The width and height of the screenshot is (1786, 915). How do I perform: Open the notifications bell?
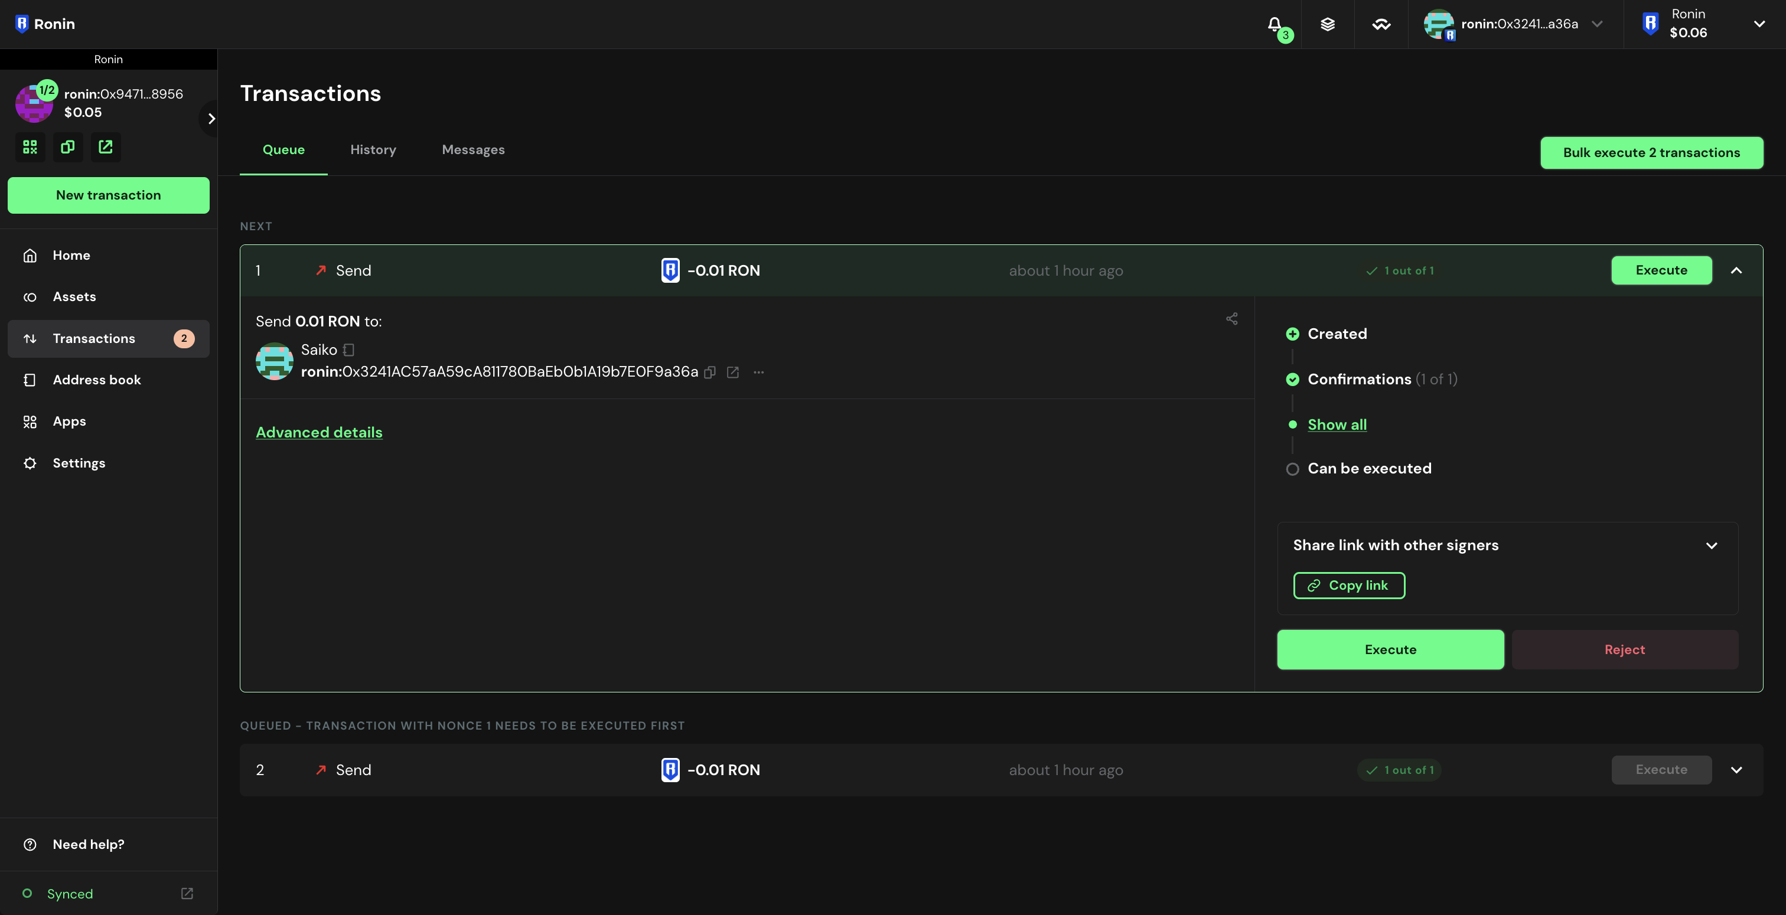[x=1275, y=24]
